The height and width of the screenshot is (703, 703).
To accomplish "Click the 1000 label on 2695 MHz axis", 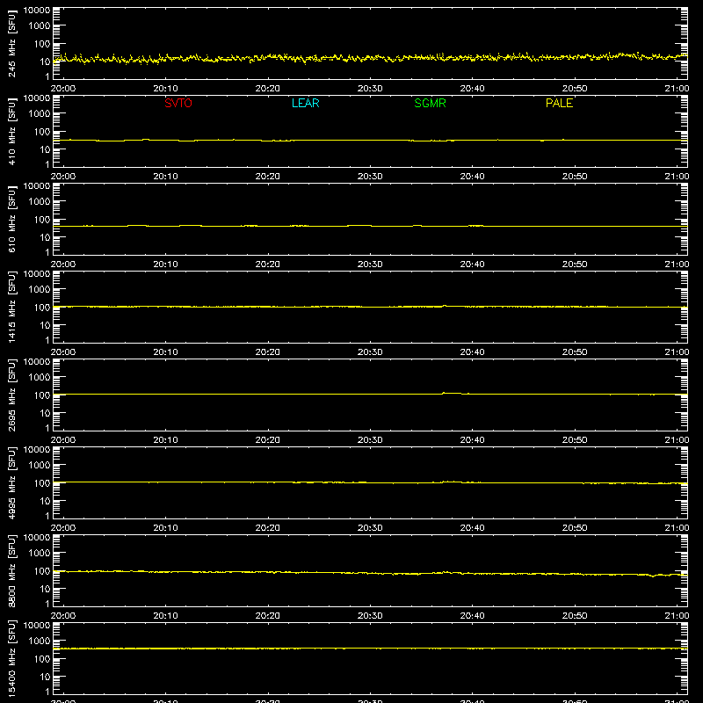I will tap(40, 378).
